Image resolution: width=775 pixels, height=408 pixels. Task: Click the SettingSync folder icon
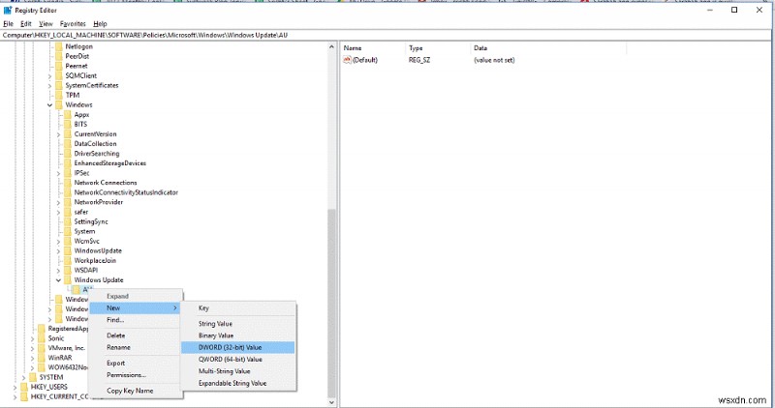coord(68,221)
